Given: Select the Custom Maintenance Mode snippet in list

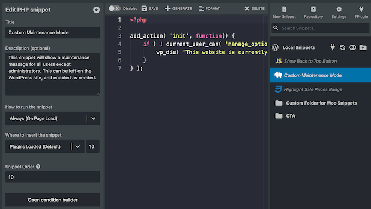Looking at the screenshot, I should coord(320,75).
